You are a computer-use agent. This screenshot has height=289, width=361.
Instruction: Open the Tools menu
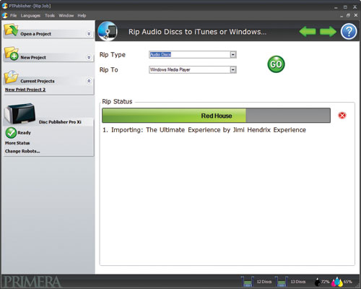[50, 15]
